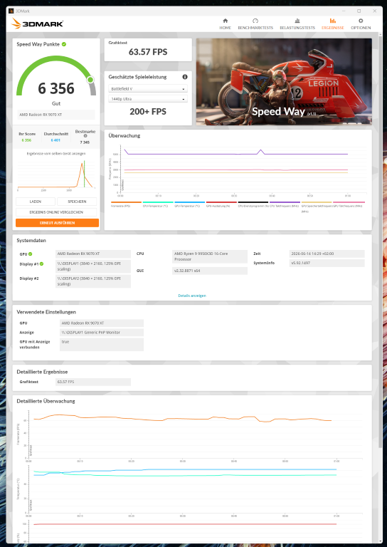Click the Grafiktest 63.57 FPS value at top

pos(148,52)
